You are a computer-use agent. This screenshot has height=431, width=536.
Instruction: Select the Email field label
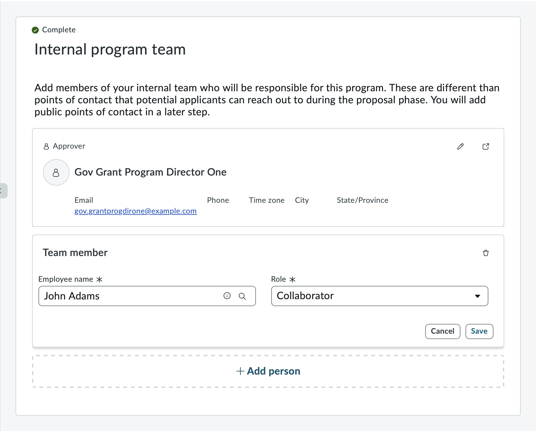point(84,200)
